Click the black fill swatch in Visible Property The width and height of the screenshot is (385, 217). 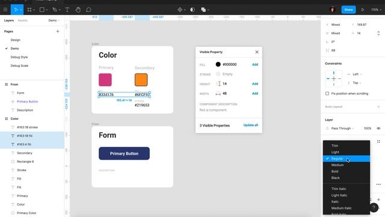[218, 64]
